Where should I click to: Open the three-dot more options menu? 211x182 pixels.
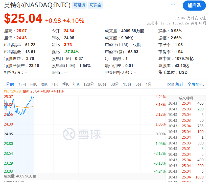(x=173, y=5)
